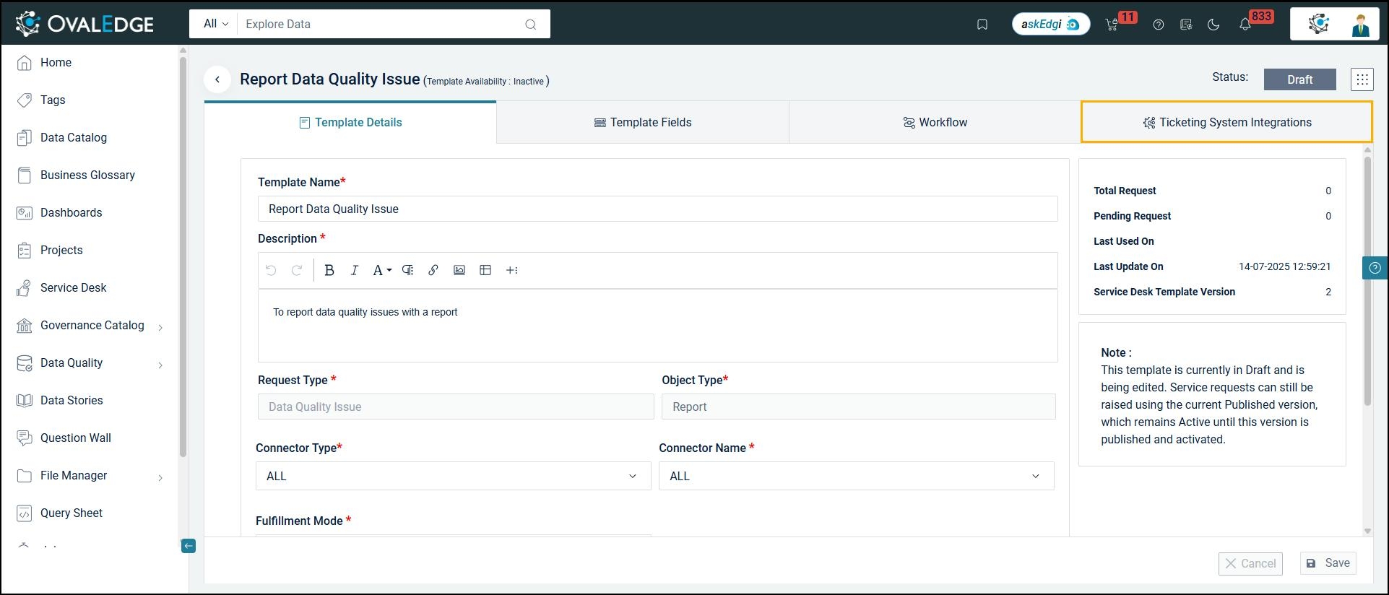Viewport: 1389px width, 595px height.
Task: Open the Connector Type dropdown
Action: [x=453, y=476]
